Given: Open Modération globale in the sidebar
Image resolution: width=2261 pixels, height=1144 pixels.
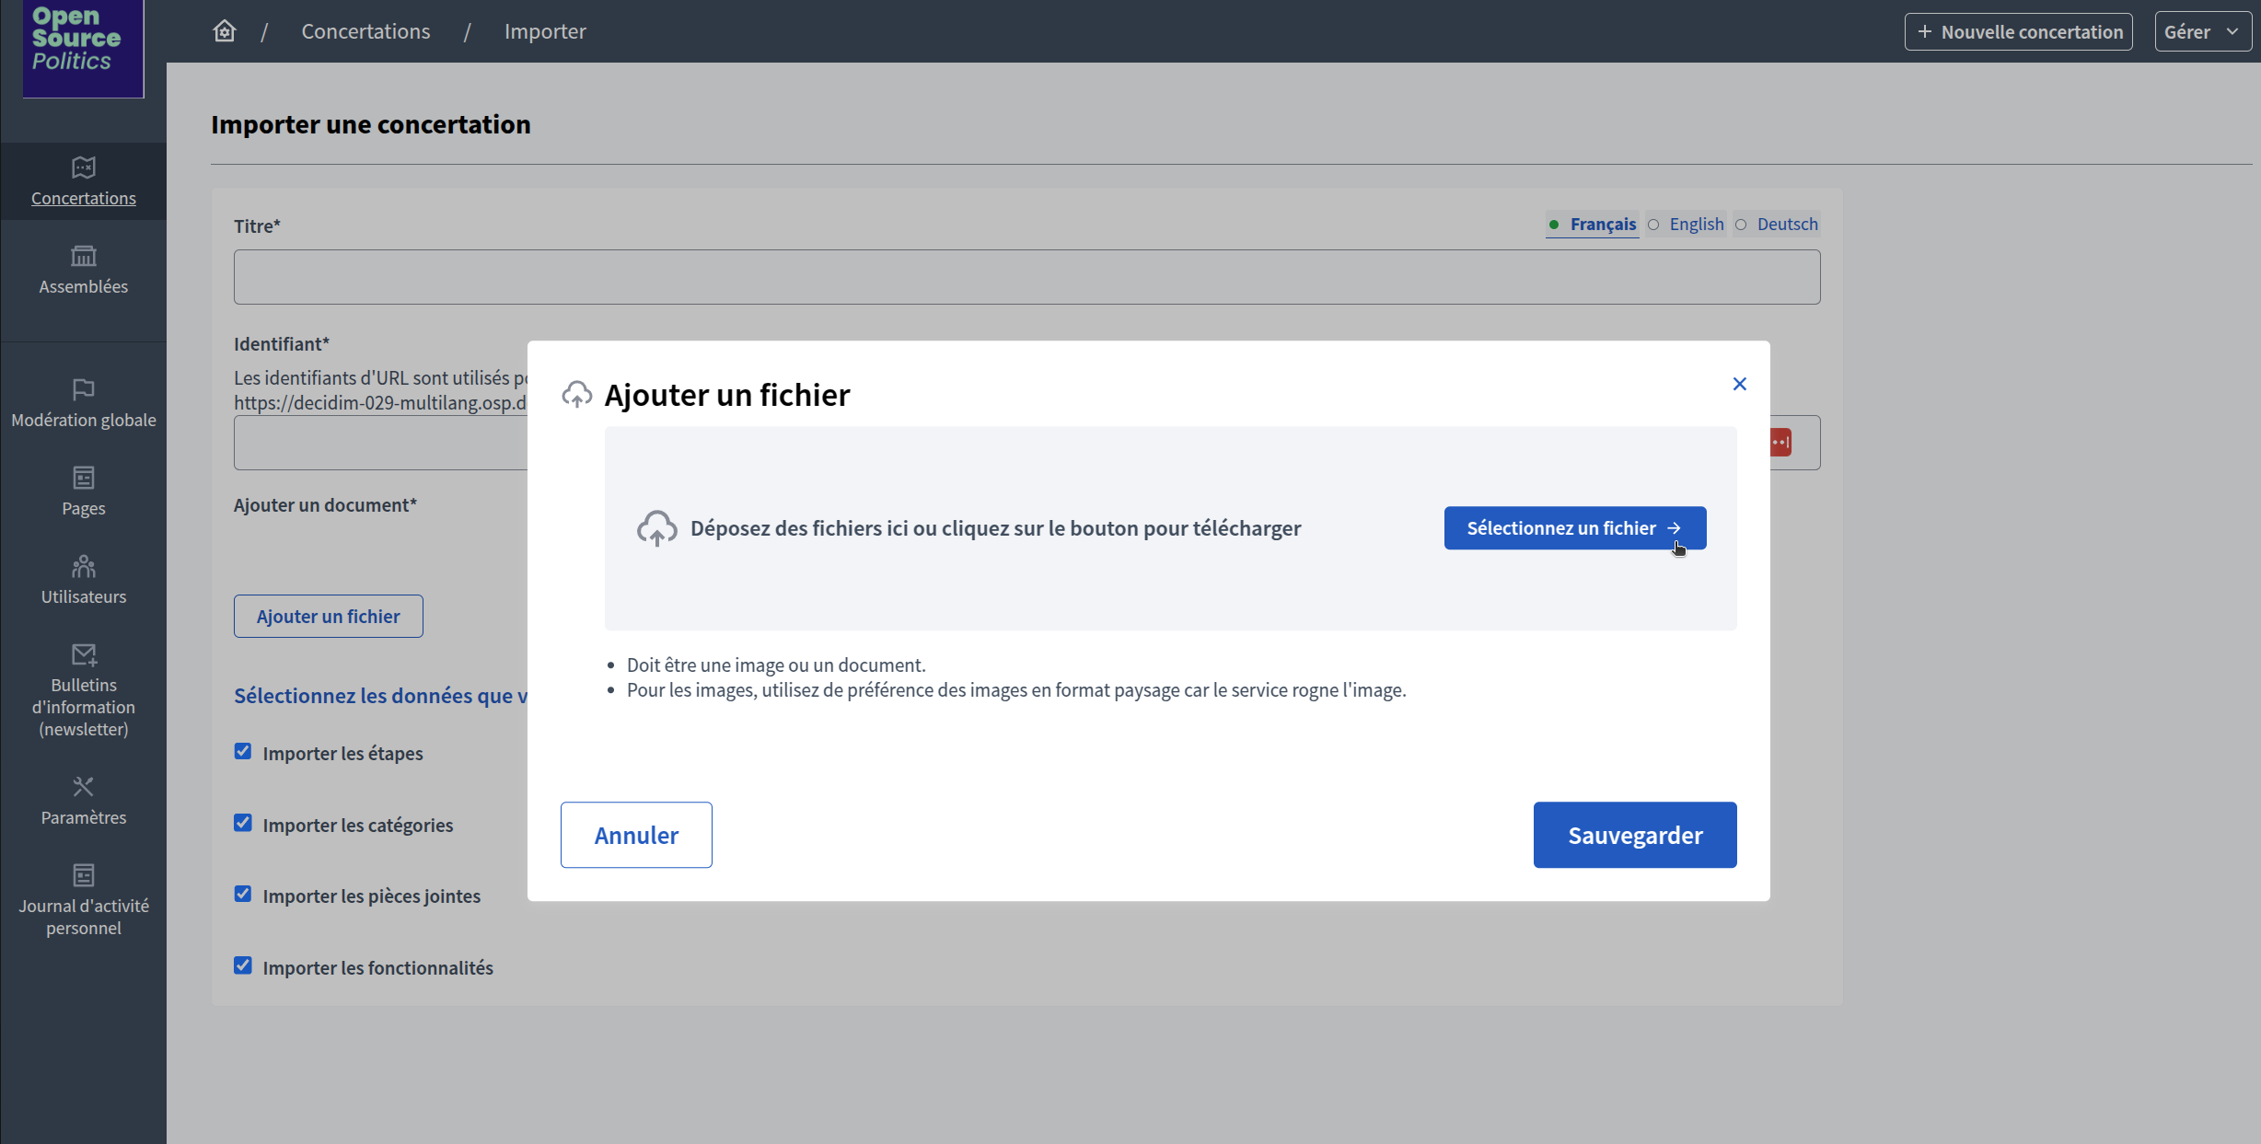Looking at the screenshot, I should coord(83,403).
